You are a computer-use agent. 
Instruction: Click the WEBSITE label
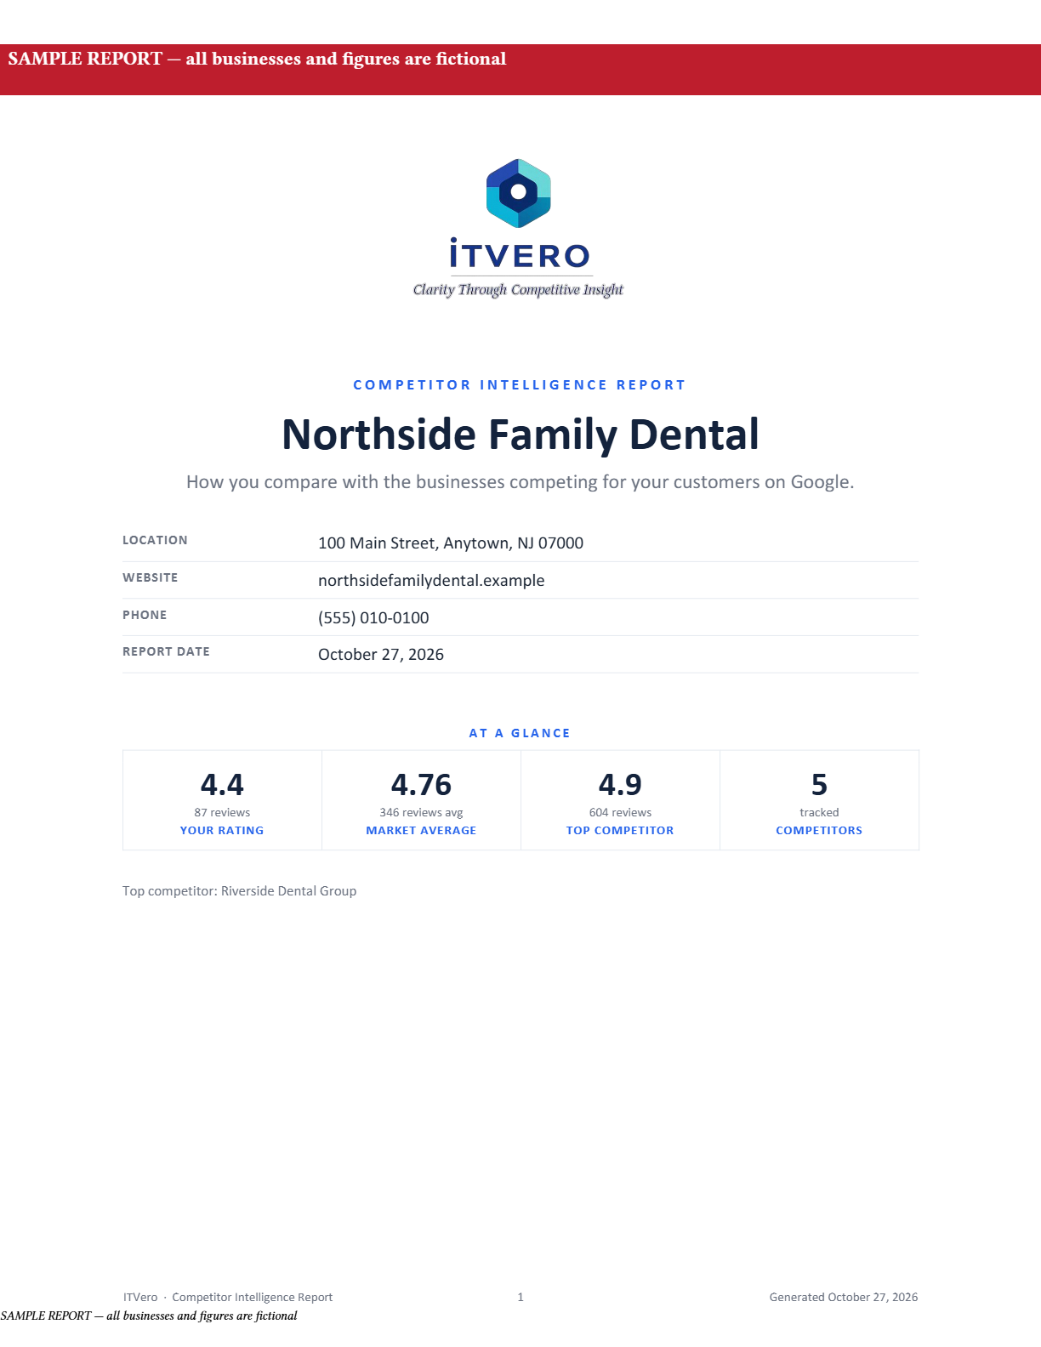(x=151, y=577)
